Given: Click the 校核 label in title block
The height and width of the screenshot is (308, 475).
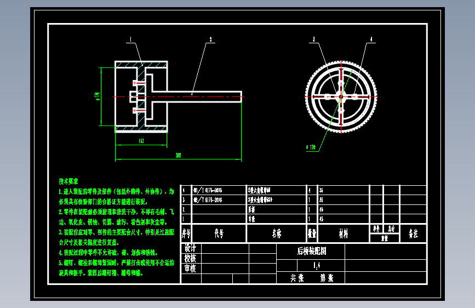Looking at the screenshot, I should click(x=191, y=258).
